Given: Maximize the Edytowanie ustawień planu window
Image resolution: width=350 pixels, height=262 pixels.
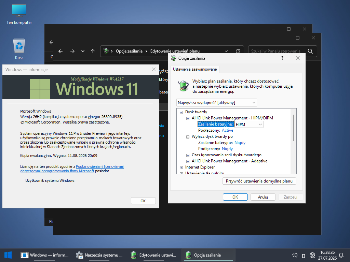Looking at the screenshot, I should 298,38.
